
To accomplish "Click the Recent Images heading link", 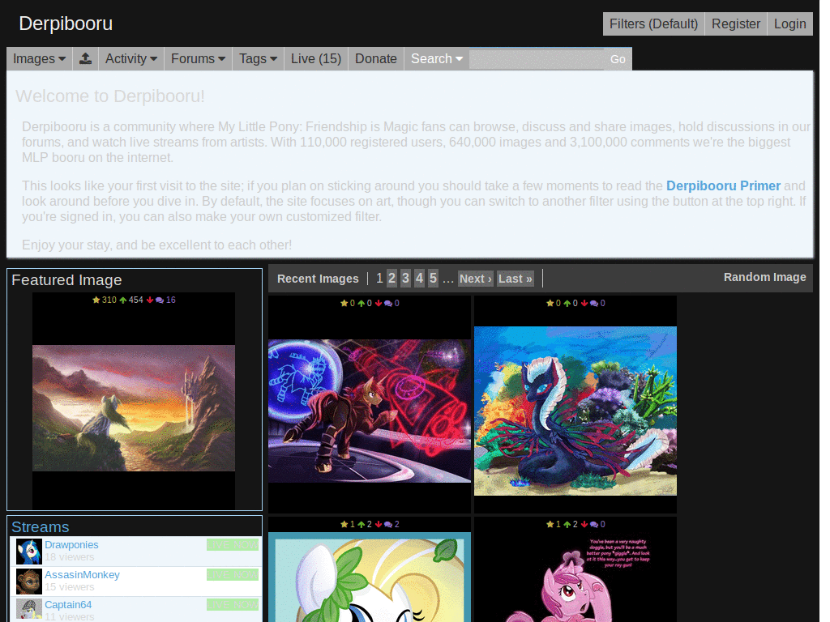I will (x=318, y=279).
